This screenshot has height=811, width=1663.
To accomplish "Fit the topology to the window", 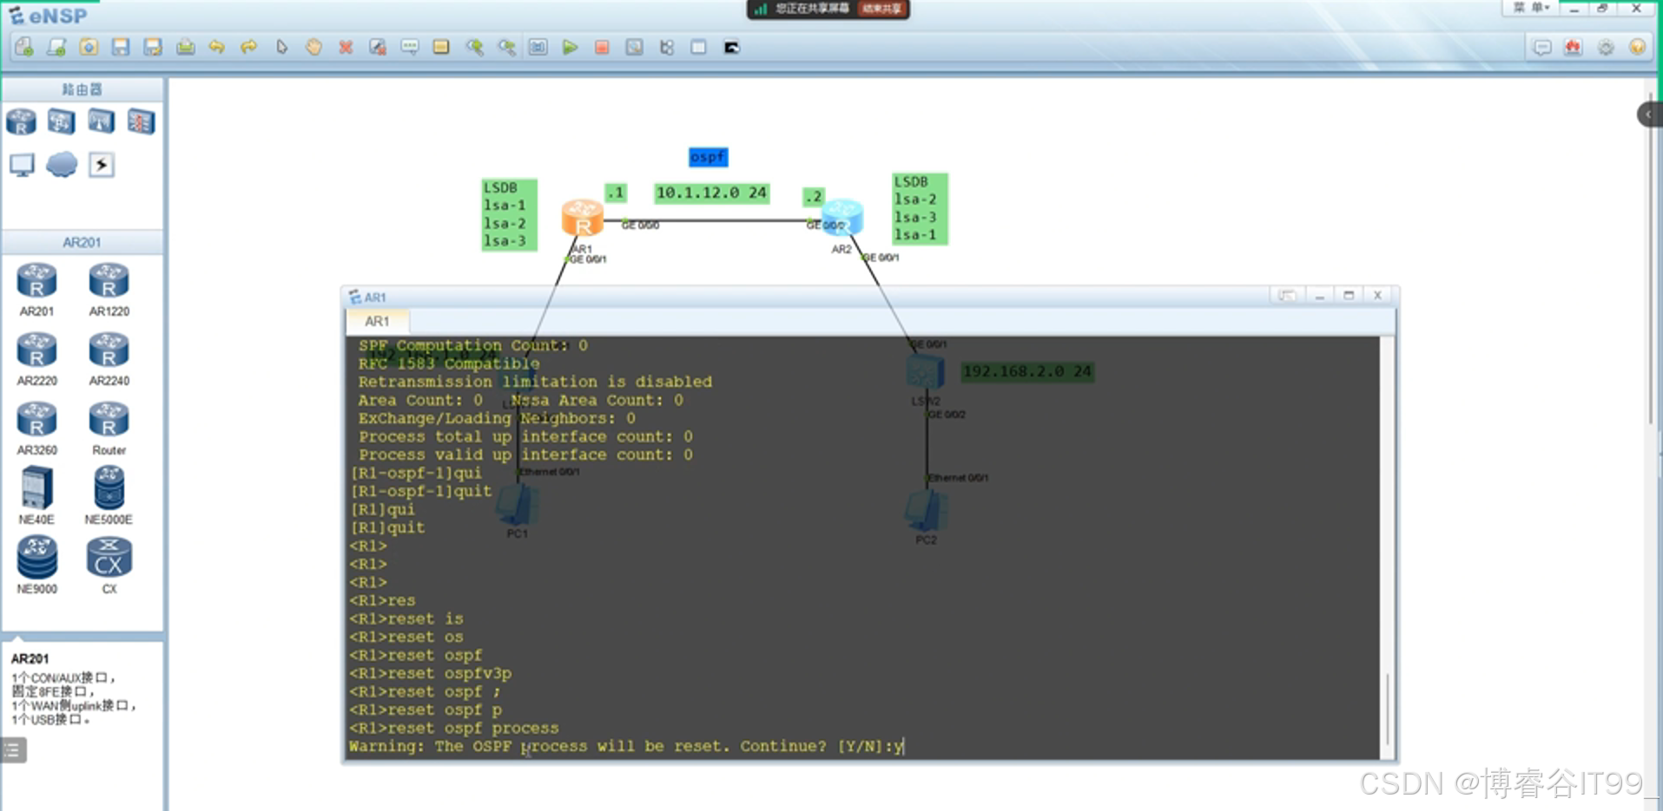I will pyautogui.click(x=538, y=48).
